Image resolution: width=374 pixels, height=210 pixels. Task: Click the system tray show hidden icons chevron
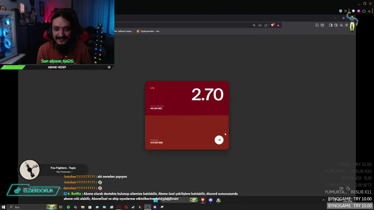[x=323, y=200]
